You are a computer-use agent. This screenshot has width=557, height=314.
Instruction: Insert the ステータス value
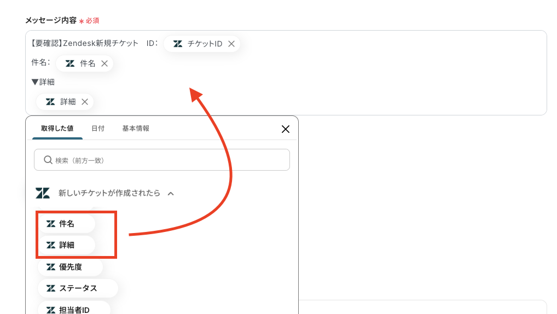[x=78, y=288]
